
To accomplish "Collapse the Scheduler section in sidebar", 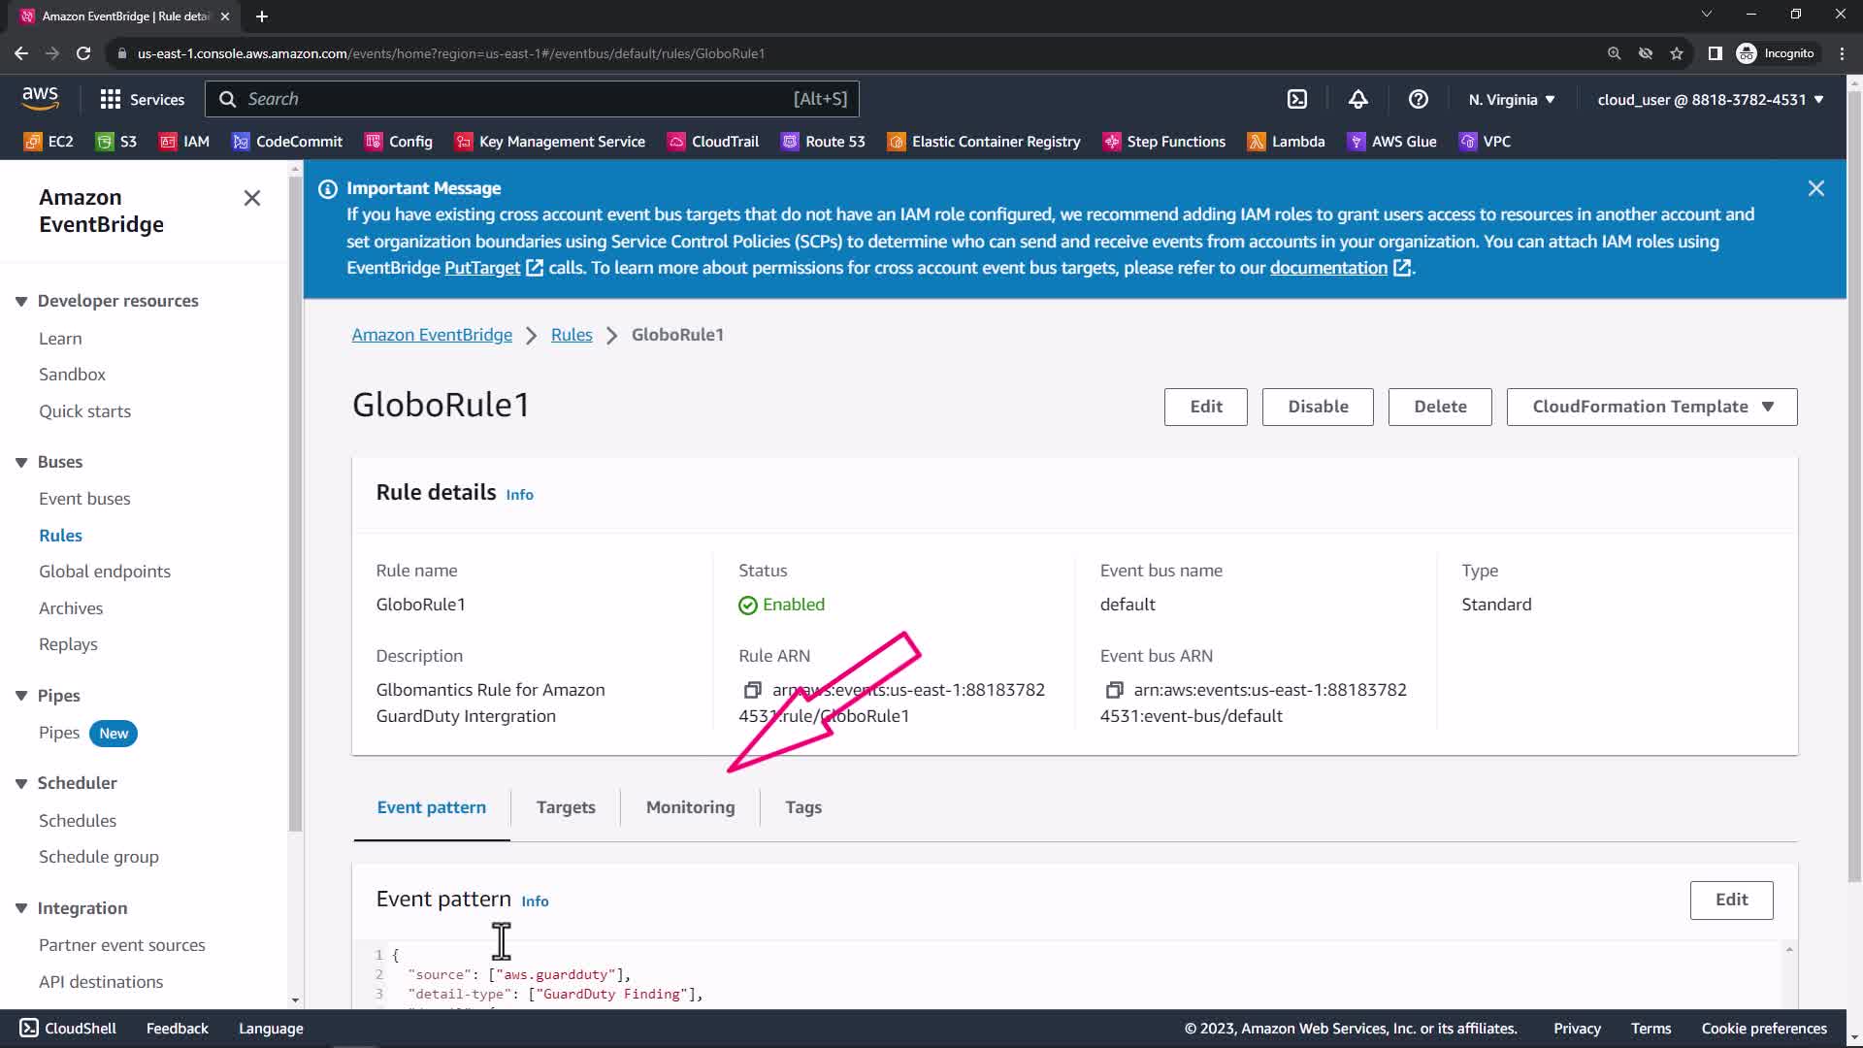I will (21, 784).
